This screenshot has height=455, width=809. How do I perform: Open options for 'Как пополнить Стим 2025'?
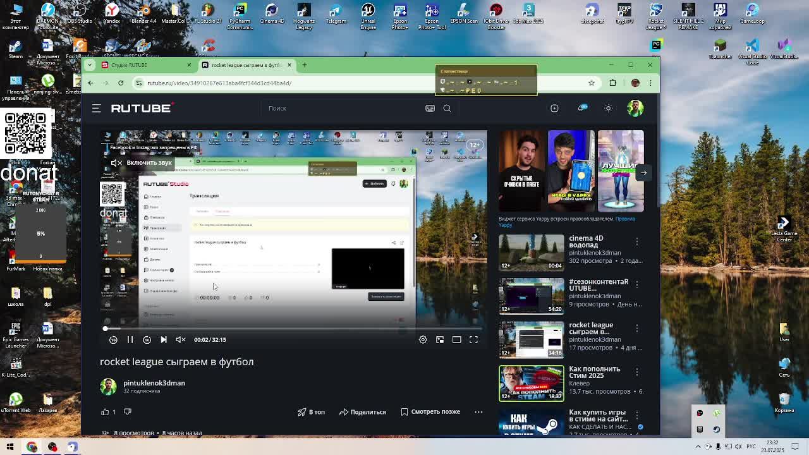click(x=637, y=372)
